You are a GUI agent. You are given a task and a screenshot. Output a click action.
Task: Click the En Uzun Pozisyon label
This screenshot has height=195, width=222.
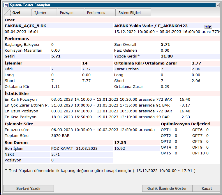click(21, 111)
